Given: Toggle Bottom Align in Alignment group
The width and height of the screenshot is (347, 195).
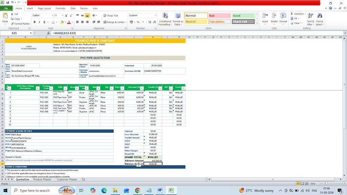Looking at the screenshot, I should click(x=87, y=16).
